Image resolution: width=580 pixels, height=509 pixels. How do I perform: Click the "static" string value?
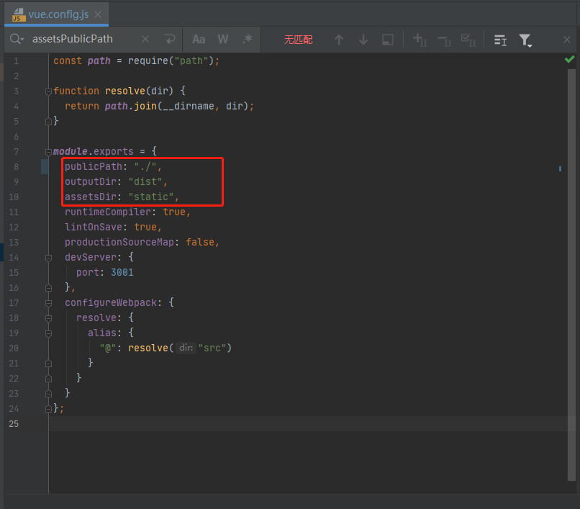[151, 197]
